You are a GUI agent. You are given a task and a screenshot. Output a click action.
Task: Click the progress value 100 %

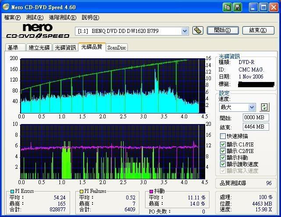point(266,197)
